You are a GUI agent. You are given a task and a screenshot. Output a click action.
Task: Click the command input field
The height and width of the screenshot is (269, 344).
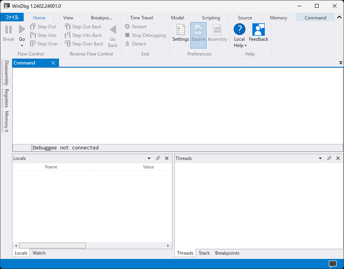click(187, 148)
